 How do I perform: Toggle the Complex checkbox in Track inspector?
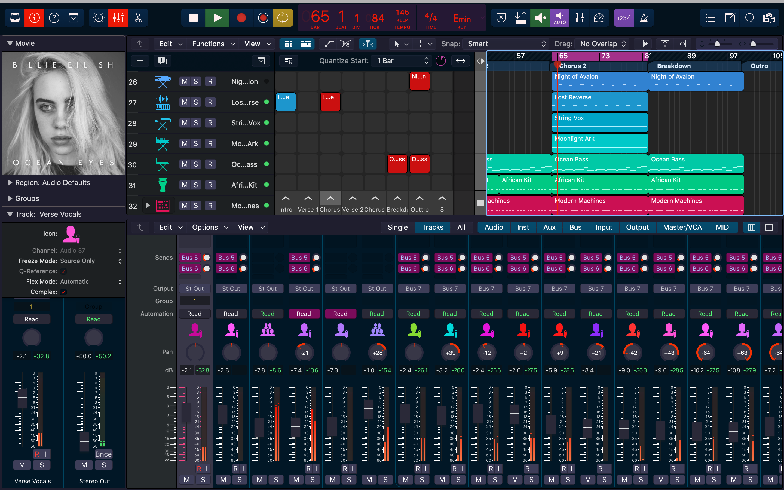pos(63,292)
